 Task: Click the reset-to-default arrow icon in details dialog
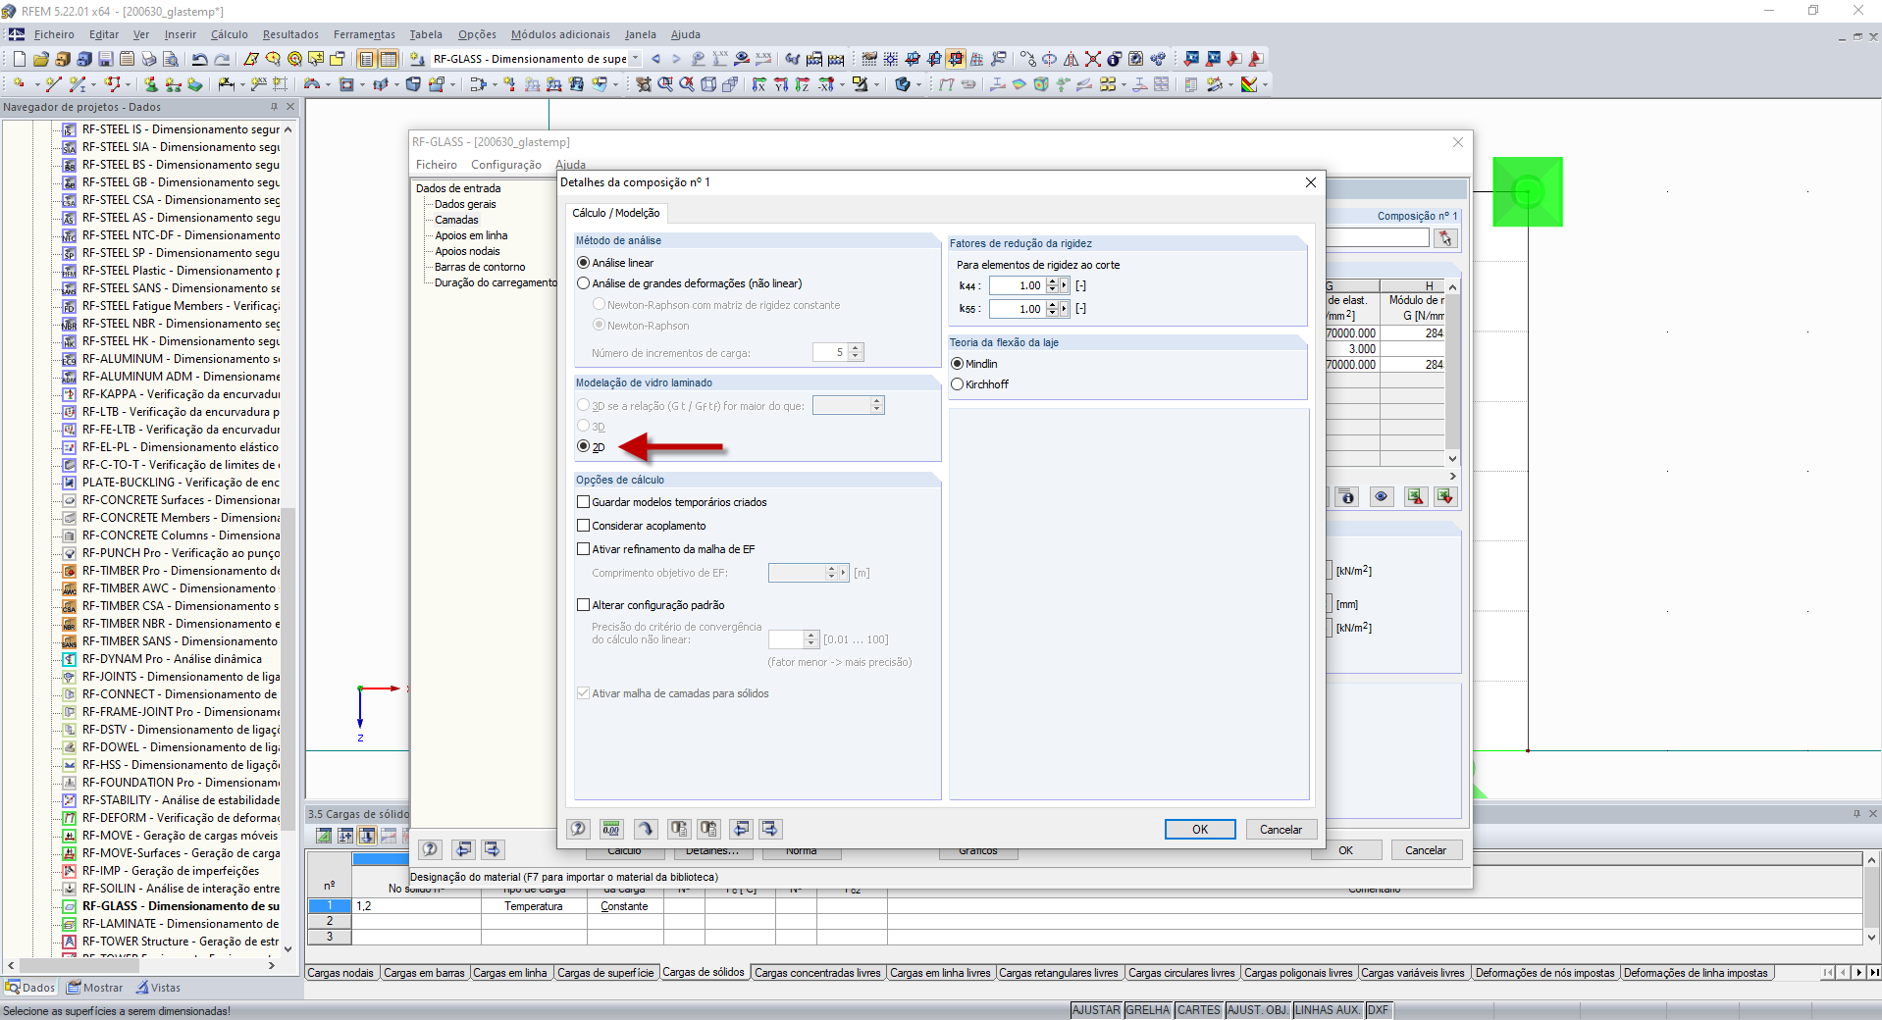point(645,829)
